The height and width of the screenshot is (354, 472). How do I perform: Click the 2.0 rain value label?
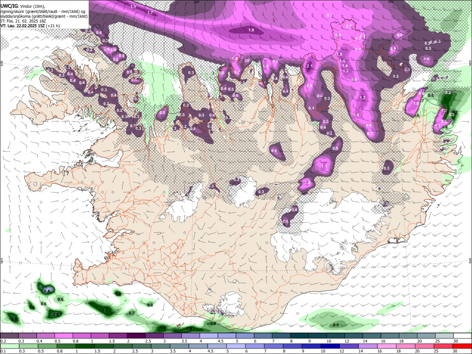point(14,319)
